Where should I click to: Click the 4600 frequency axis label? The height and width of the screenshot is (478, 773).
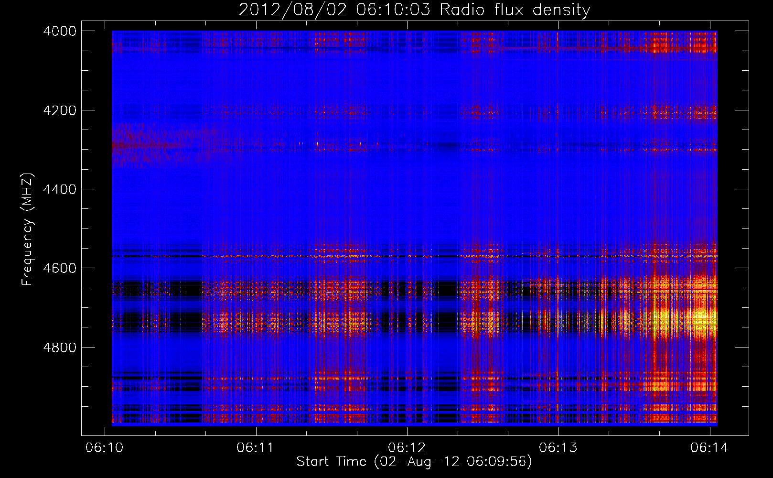(x=60, y=268)
